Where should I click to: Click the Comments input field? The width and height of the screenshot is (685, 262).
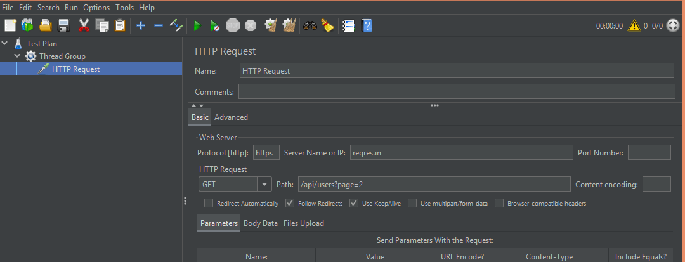(x=457, y=92)
